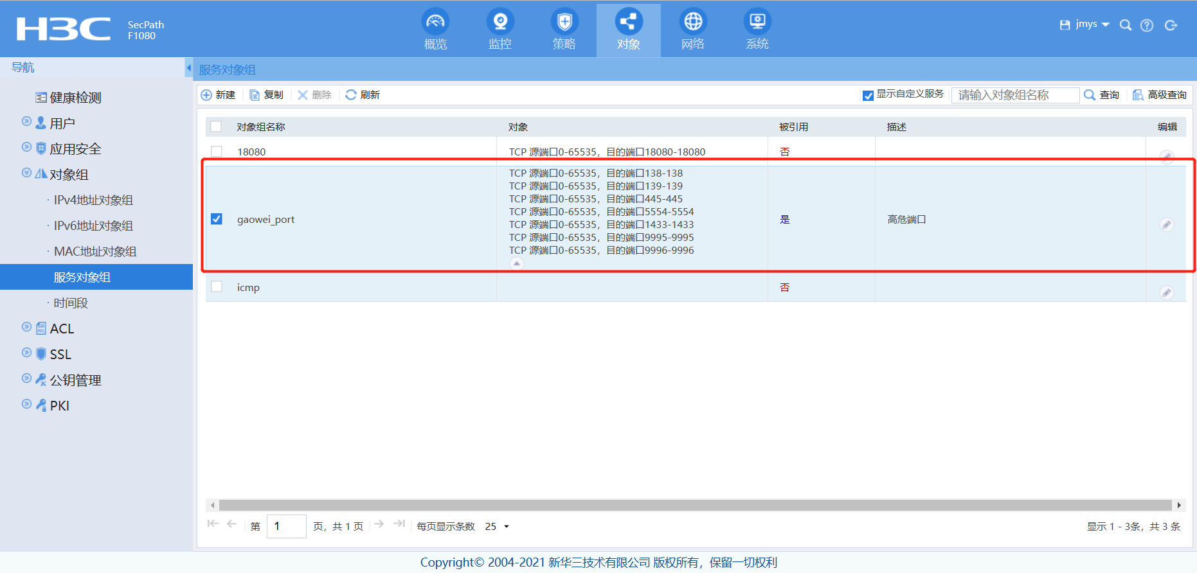Open IPv6地址对象组 in navigation
Screen dimensions: 1197x573
(x=93, y=226)
